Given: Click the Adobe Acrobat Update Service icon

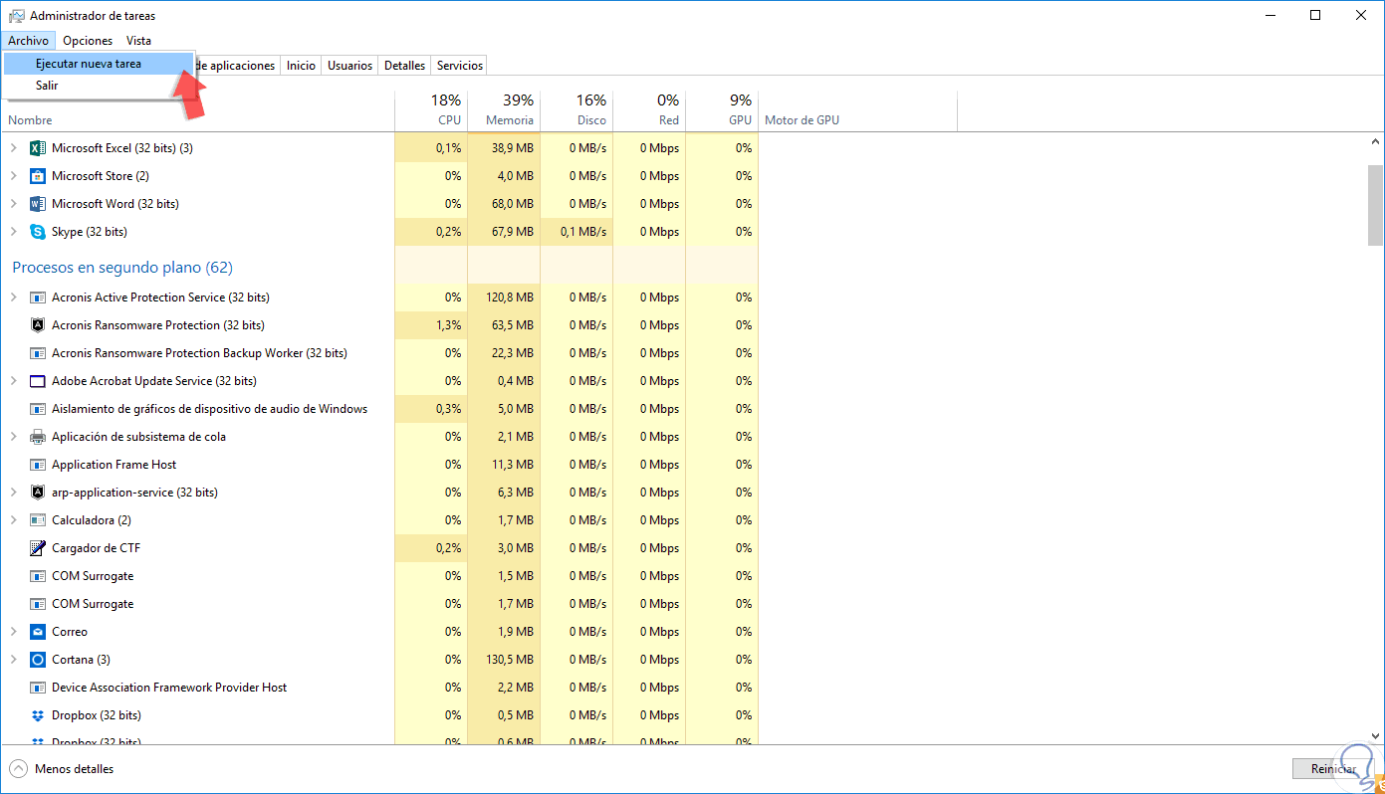Looking at the screenshot, I should (x=38, y=381).
